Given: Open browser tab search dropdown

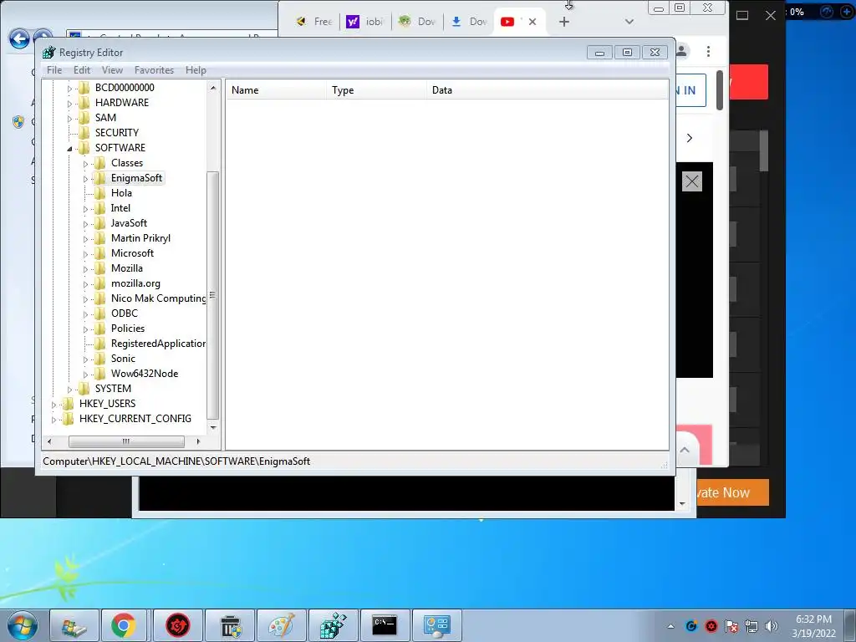Looking at the screenshot, I should [629, 22].
